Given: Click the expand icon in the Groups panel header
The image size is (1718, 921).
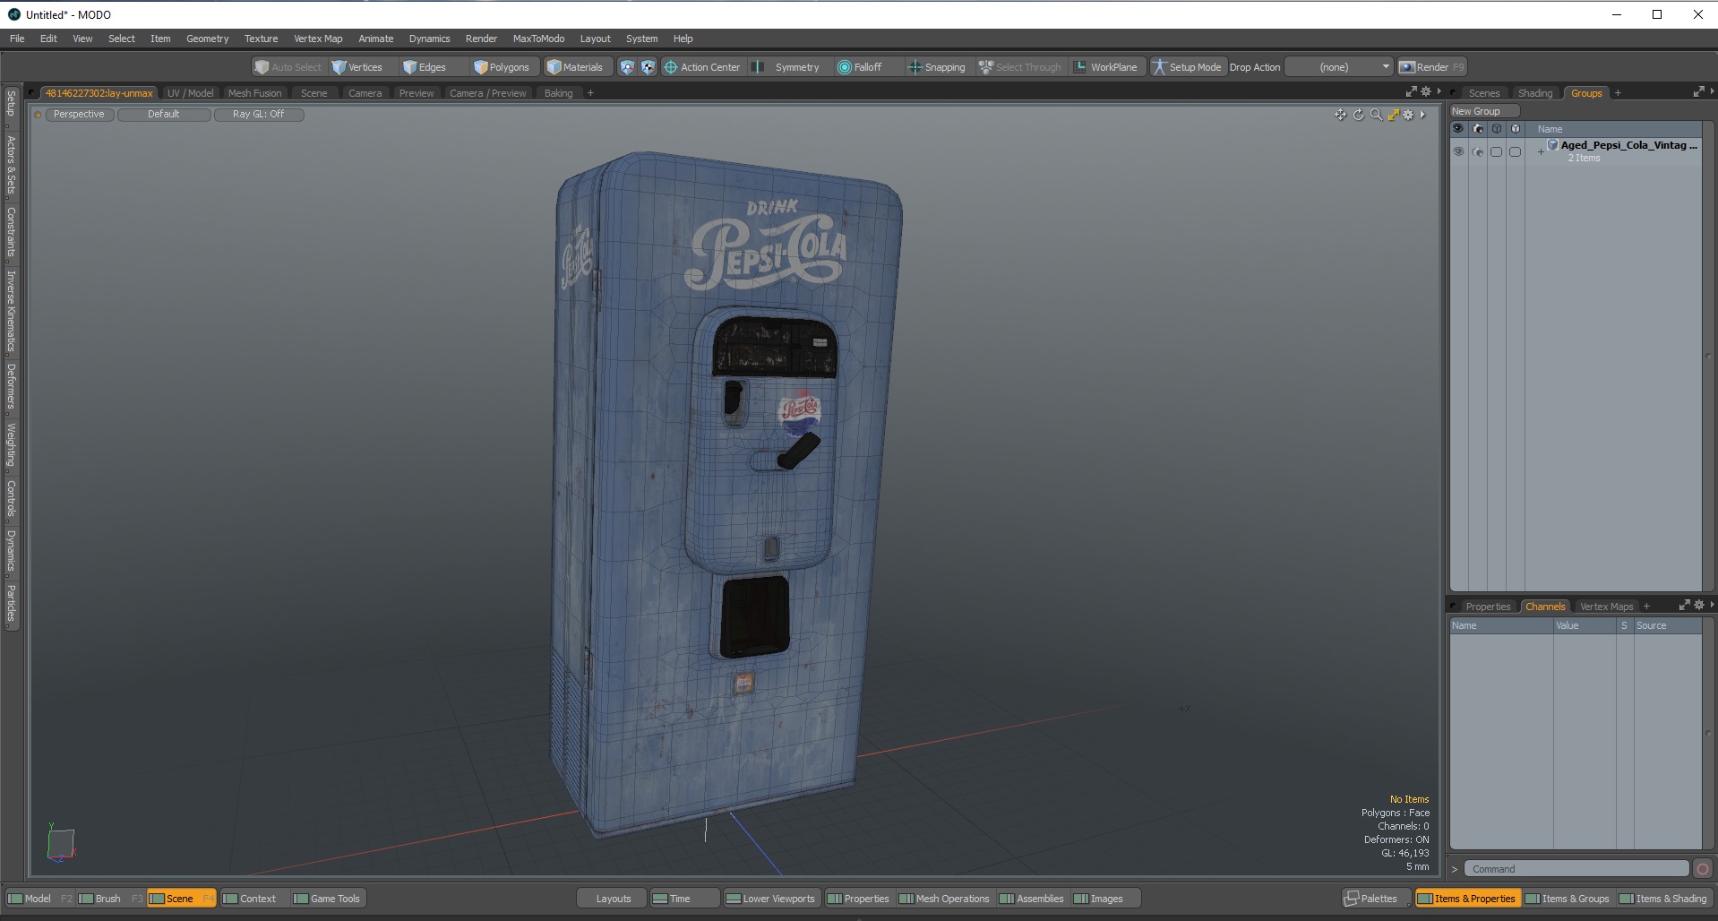Looking at the screenshot, I should [x=1698, y=91].
